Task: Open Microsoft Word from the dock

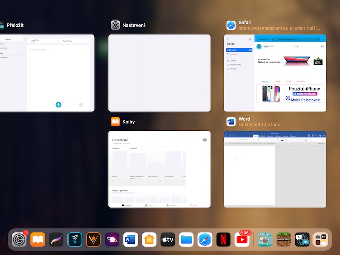Action: [x=130, y=240]
